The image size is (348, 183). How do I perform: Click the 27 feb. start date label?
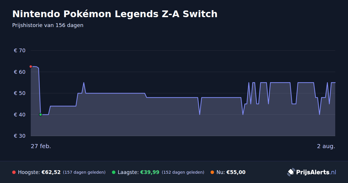coord(41,146)
